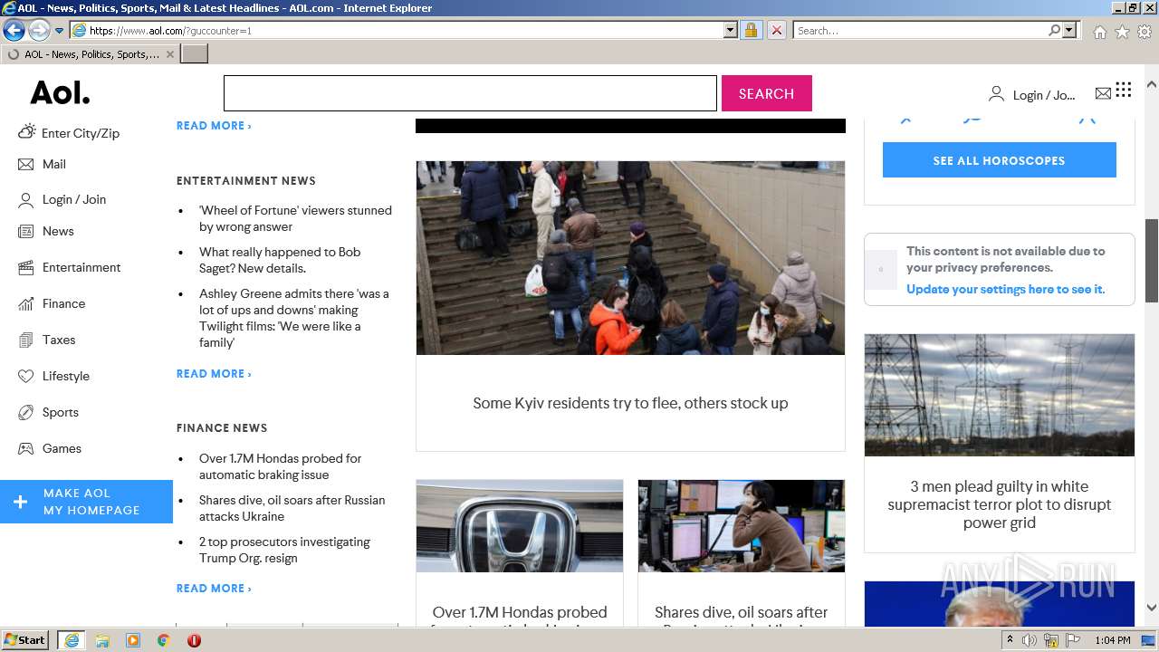Image resolution: width=1159 pixels, height=652 pixels.
Task: Click the browser Home icon
Action: pos(1099,31)
